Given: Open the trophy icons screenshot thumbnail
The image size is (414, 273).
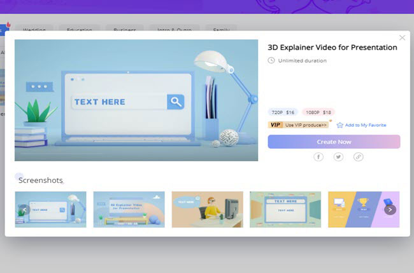Looking at the screenshot, I should tap(364, 210).
